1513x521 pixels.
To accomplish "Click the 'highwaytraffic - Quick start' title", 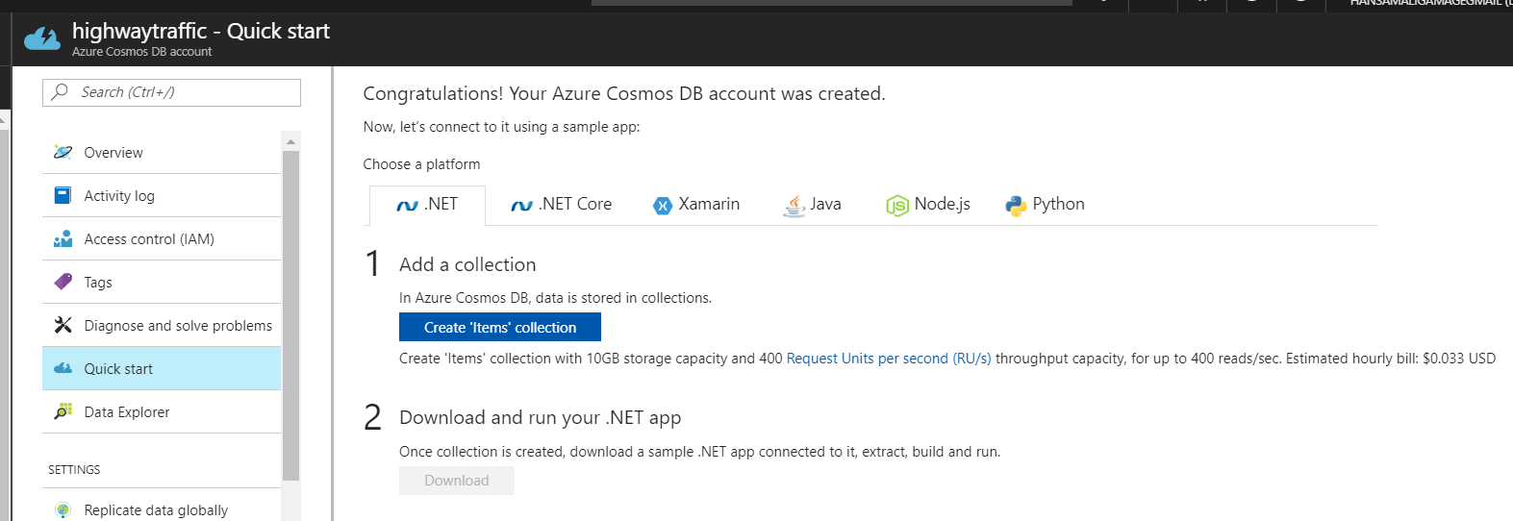I will point(201,31).
